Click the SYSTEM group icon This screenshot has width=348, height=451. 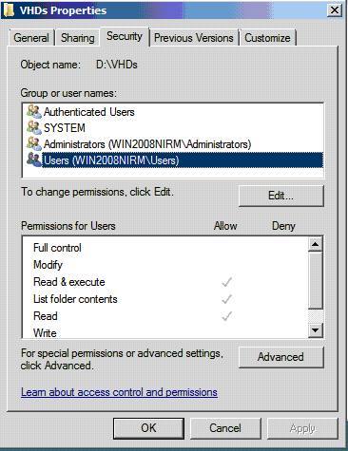(34, 128)
